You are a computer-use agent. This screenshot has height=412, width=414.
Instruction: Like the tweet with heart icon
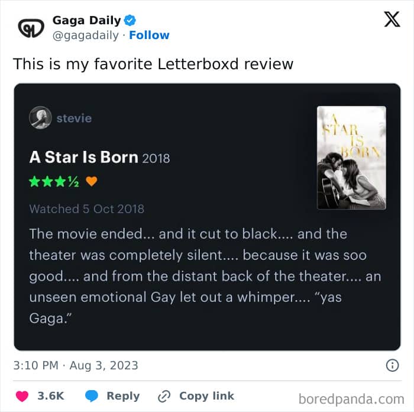(x=22, y=396)
